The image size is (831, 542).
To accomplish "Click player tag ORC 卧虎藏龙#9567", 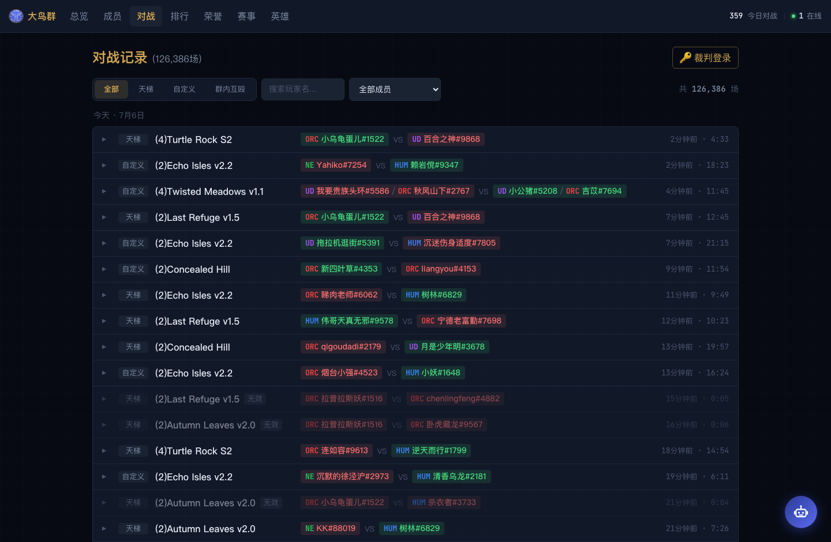I will [x=446, y=424].
